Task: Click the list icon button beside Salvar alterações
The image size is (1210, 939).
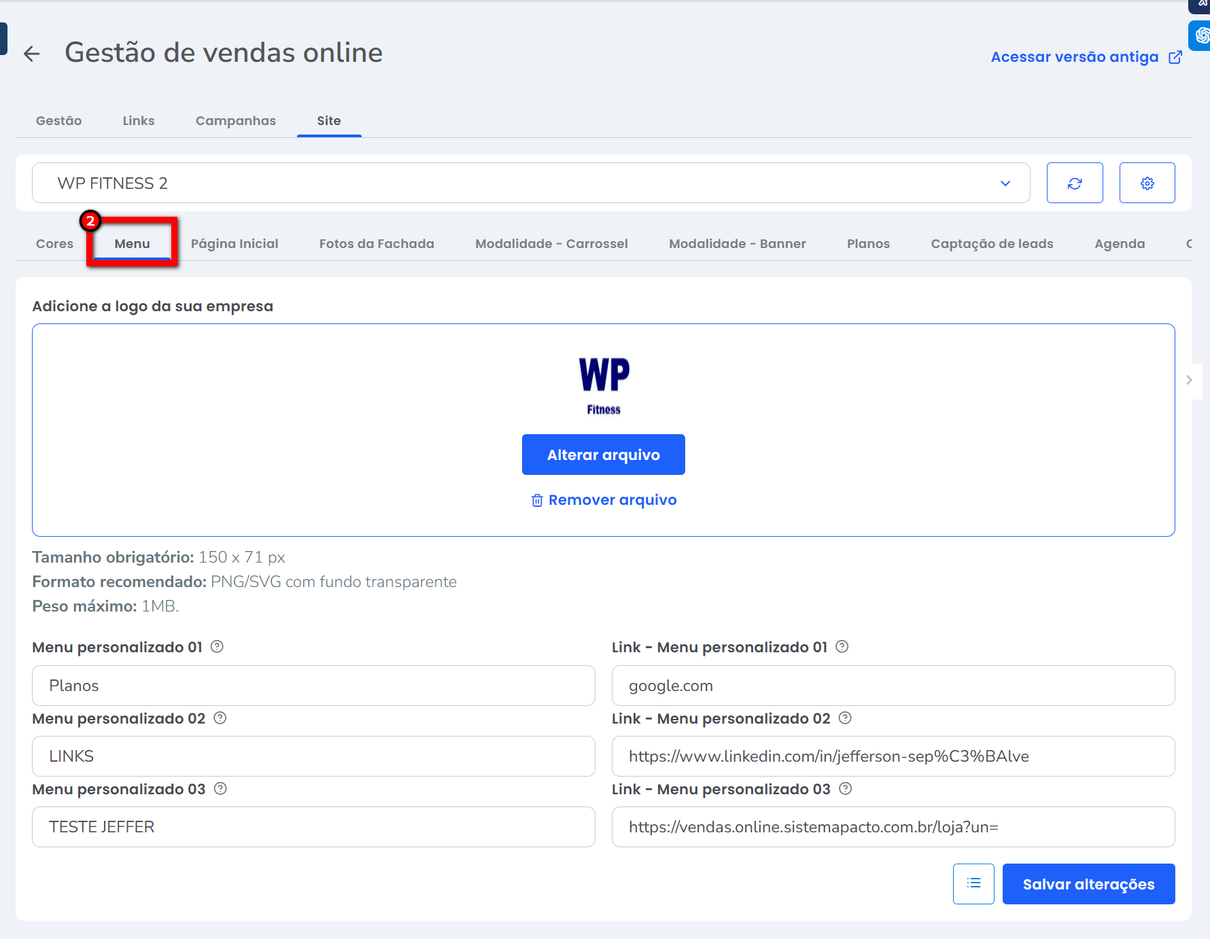Action: (x=973, y=883)
